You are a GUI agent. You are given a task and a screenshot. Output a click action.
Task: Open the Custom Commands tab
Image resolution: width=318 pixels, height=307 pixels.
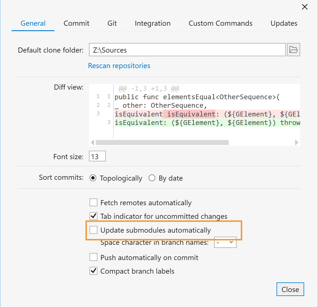pyautogui.click(x=220, y=23)
